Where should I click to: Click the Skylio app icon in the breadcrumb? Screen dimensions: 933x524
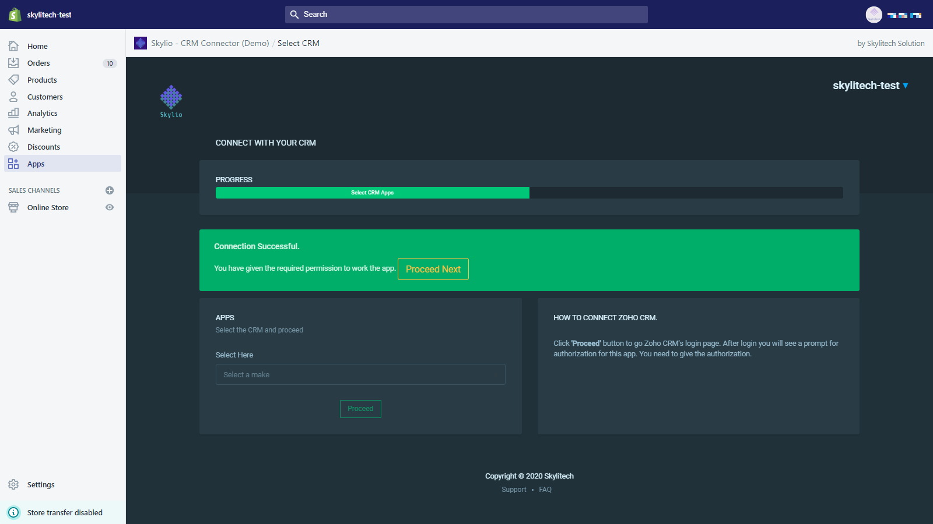(141, 43)
